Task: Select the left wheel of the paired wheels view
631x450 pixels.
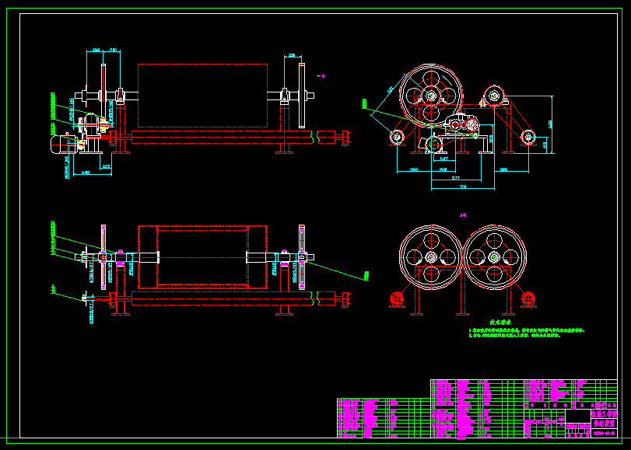Action: (431, 257)
